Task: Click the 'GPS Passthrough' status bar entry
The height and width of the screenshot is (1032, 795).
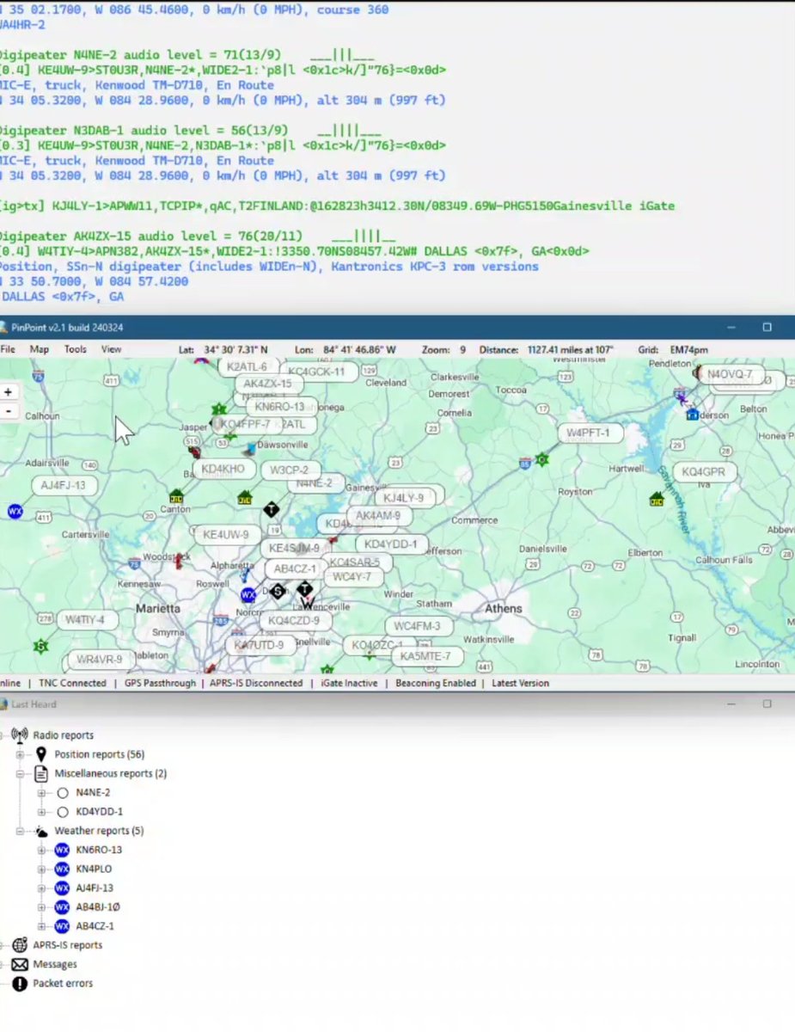Action: point(160,683)
